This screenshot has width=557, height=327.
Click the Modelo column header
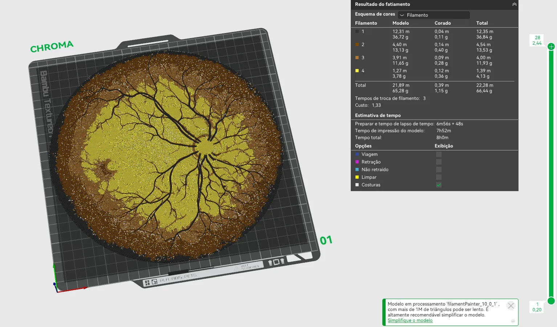[401, 23]
